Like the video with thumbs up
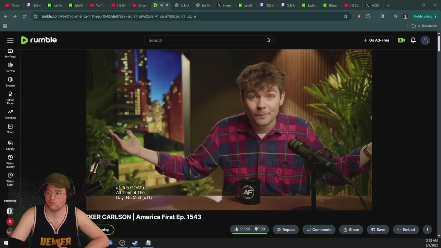The image size is (441, 248). click(x=242, y=229)
